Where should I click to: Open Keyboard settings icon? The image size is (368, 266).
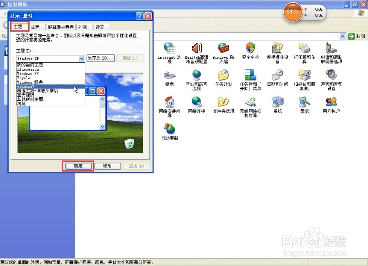(x=169, y=75)
